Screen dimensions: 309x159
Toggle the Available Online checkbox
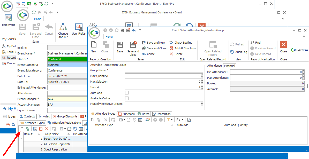click(x=127, y=98)
